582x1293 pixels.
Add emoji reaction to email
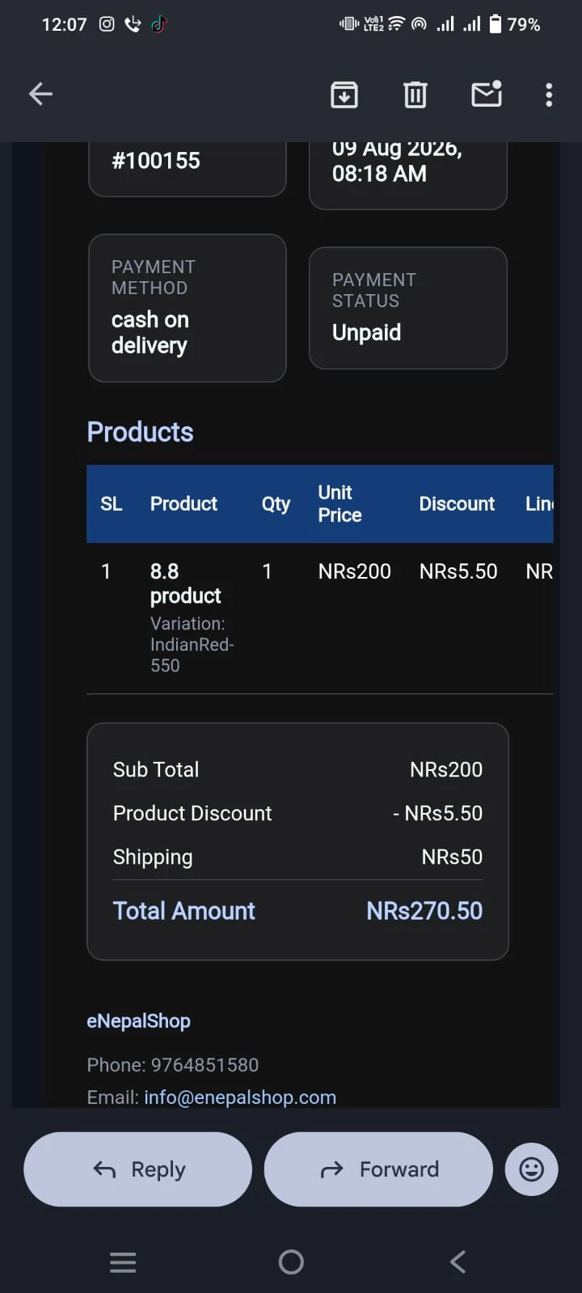tap(531, 1169)
